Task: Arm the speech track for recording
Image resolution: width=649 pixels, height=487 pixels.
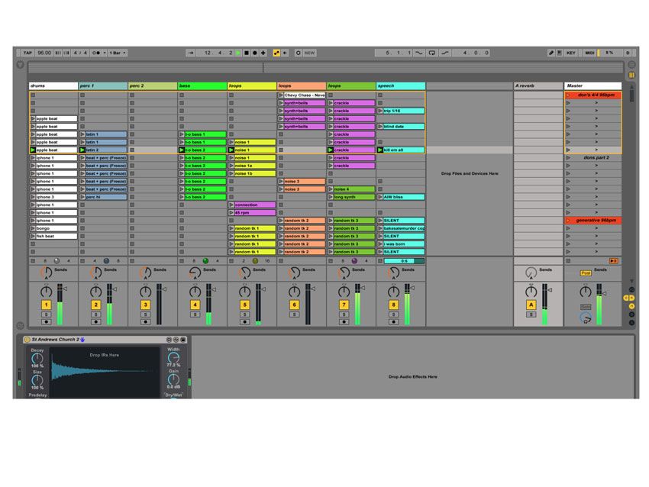Action: (x=394, y=321)
